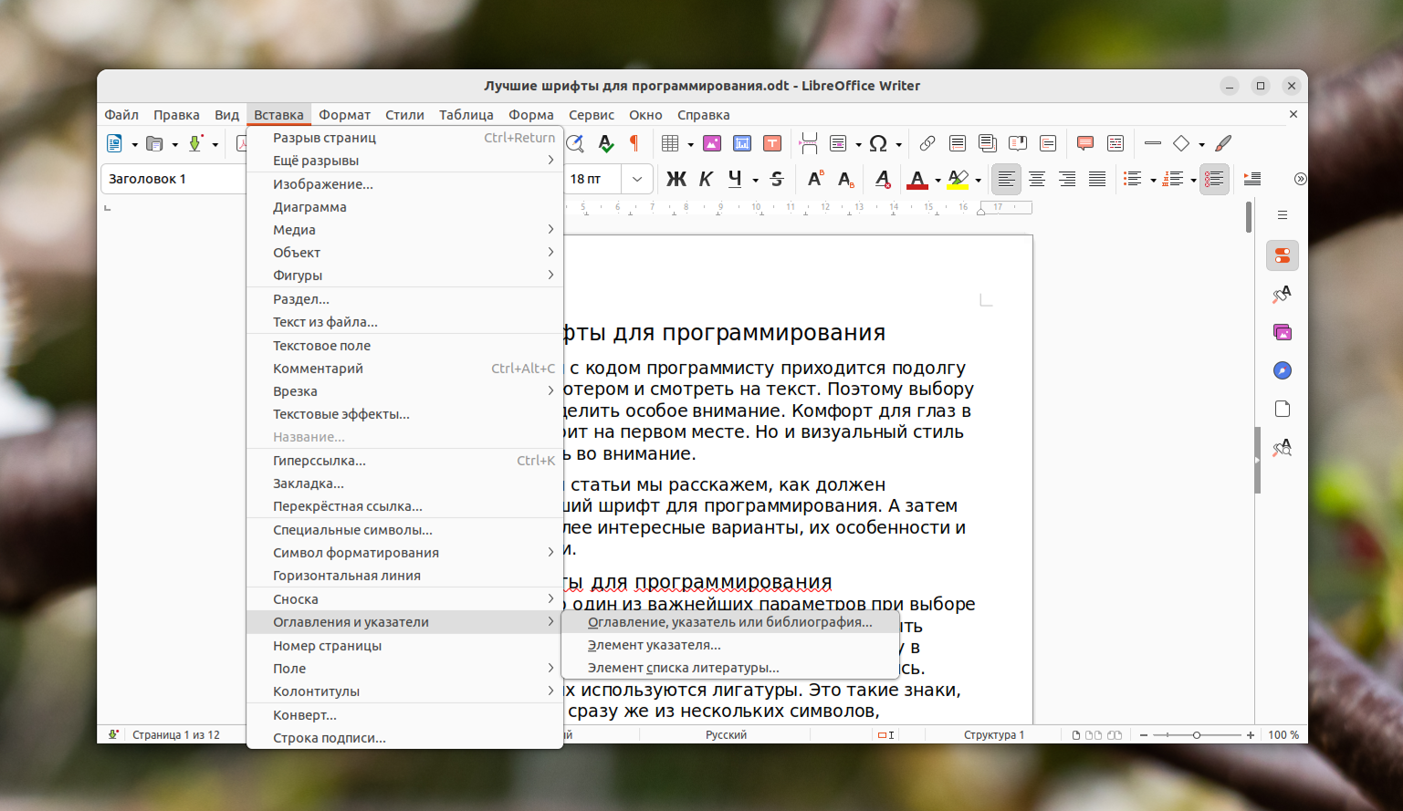
Task: Expand the Сноска submenu
Action: pyautogui.click(x=403, y=599)
